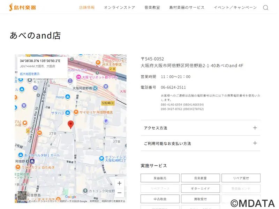This screenshot has width=279, height=209.
Task: Switch to the satellite view thumbnail
Action: 22,196
